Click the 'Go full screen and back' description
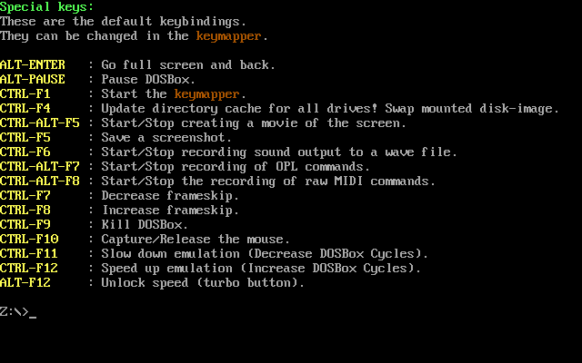Viewport: 582px width, 363px height. (188, 64)
